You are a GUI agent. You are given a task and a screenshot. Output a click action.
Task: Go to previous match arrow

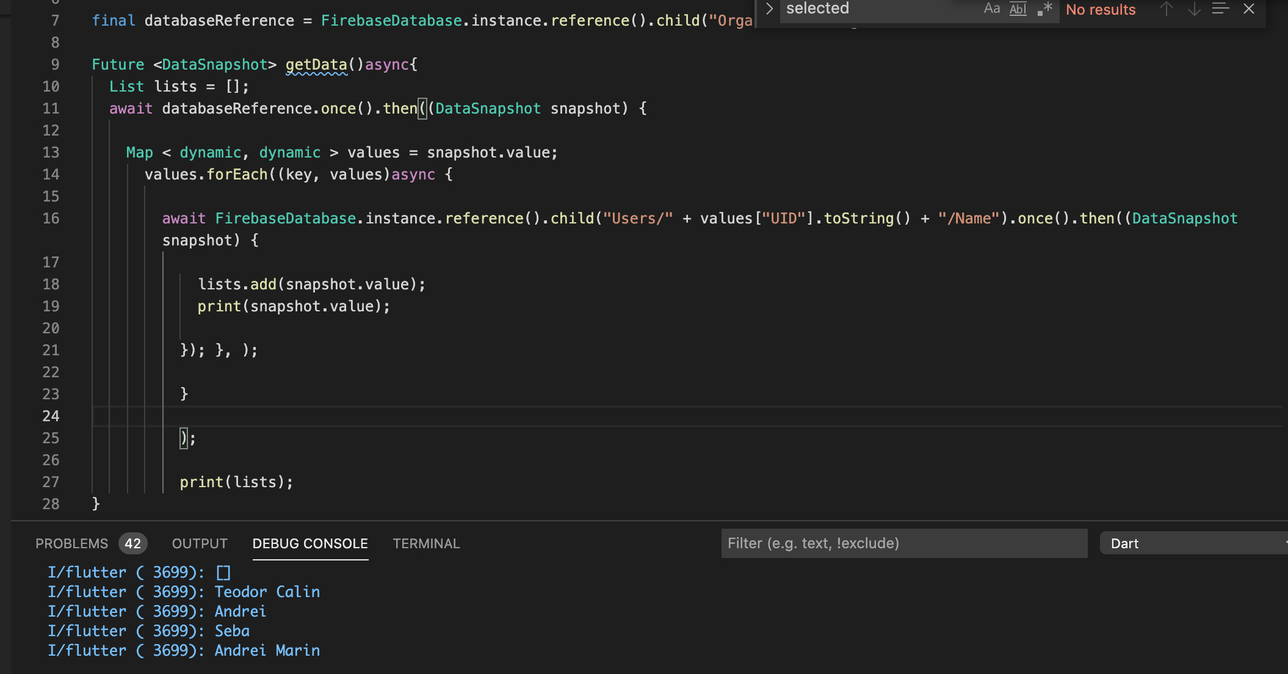click(1167, 9)
